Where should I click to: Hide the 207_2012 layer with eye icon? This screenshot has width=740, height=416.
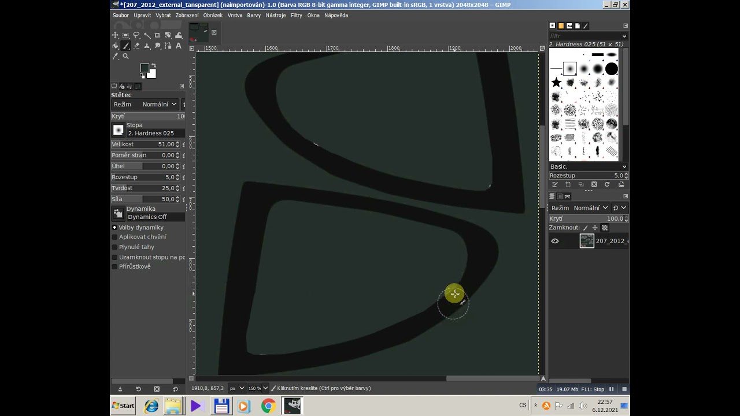pos(555,241)
